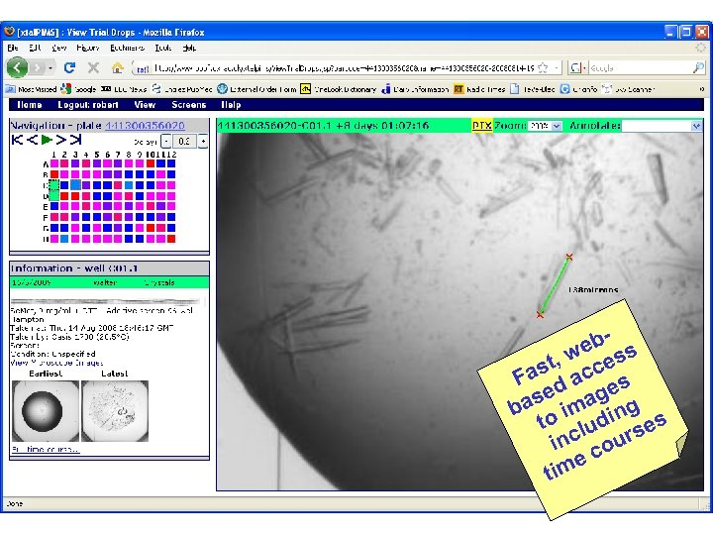Click the site identity icon in address bar
Viewport: 713px width, 535px height.
143,68
